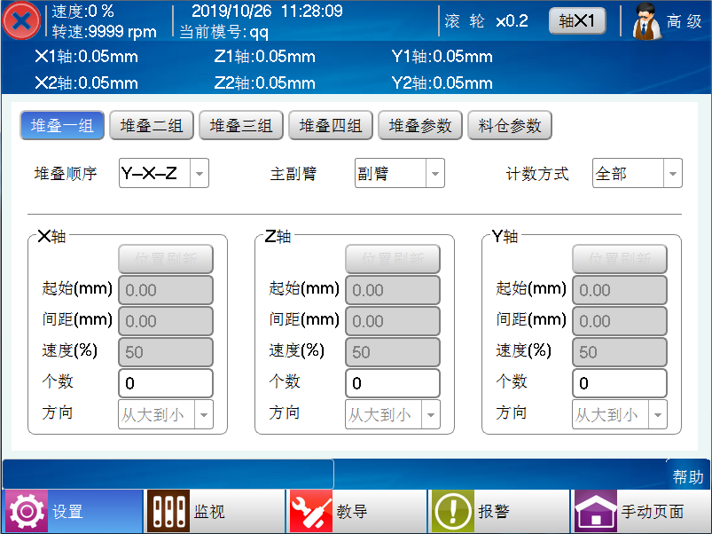Click the X轴 个数 input field
This screenshot has height=534, width=712.
pos(166,383)
